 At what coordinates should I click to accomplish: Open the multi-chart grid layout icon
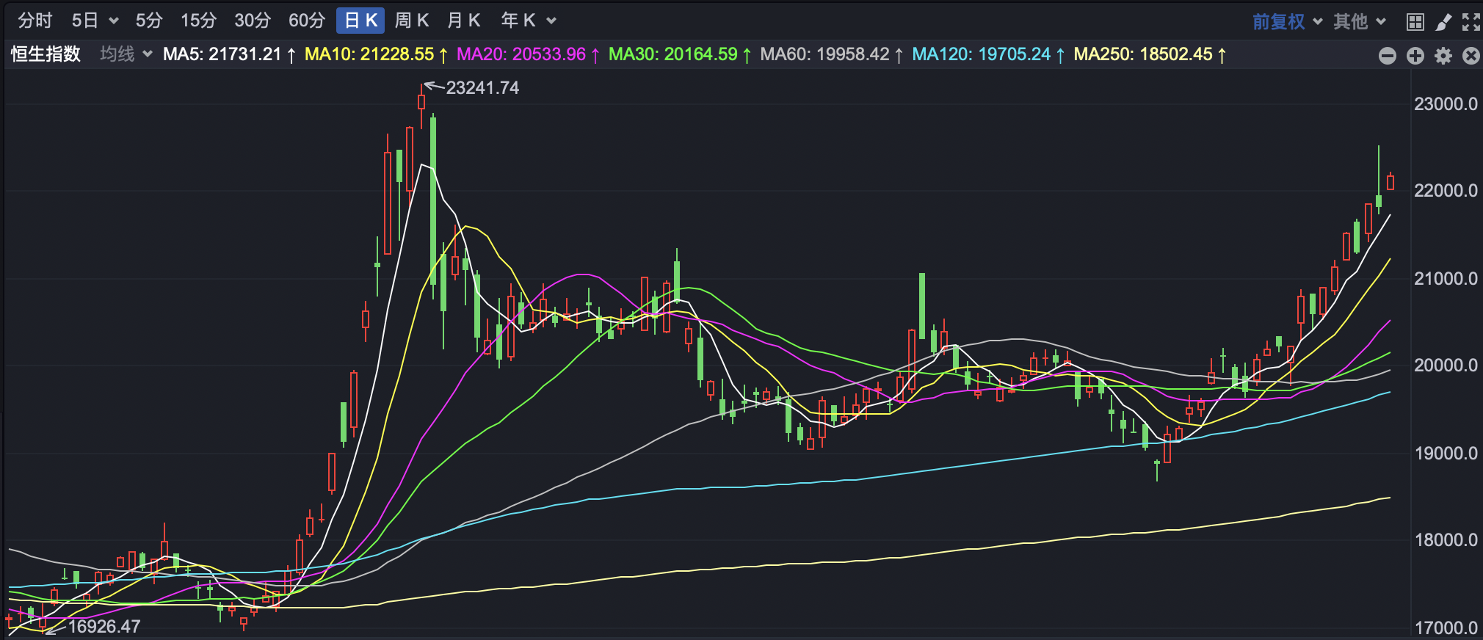(1415, 21)
